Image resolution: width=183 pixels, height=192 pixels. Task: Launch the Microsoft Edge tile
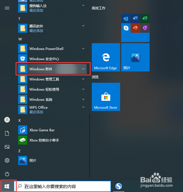106,57
